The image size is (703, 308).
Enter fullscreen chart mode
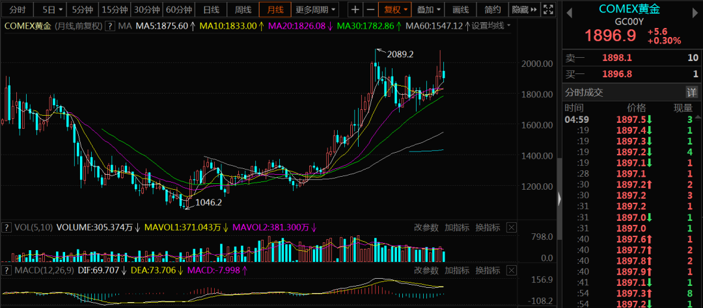547,9
